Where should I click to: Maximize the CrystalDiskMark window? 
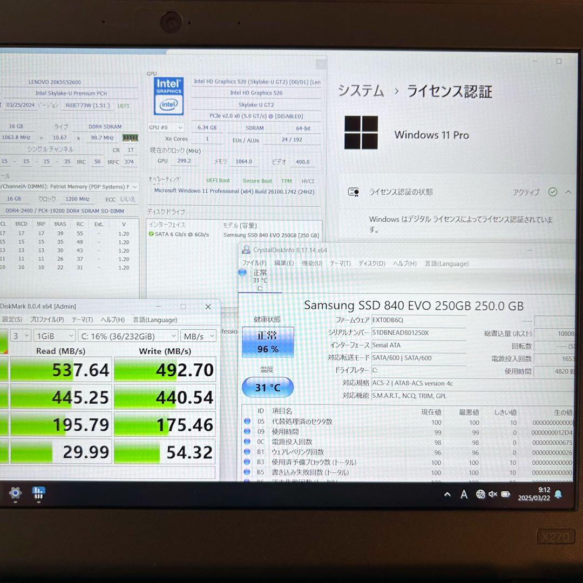coord(183,307)
